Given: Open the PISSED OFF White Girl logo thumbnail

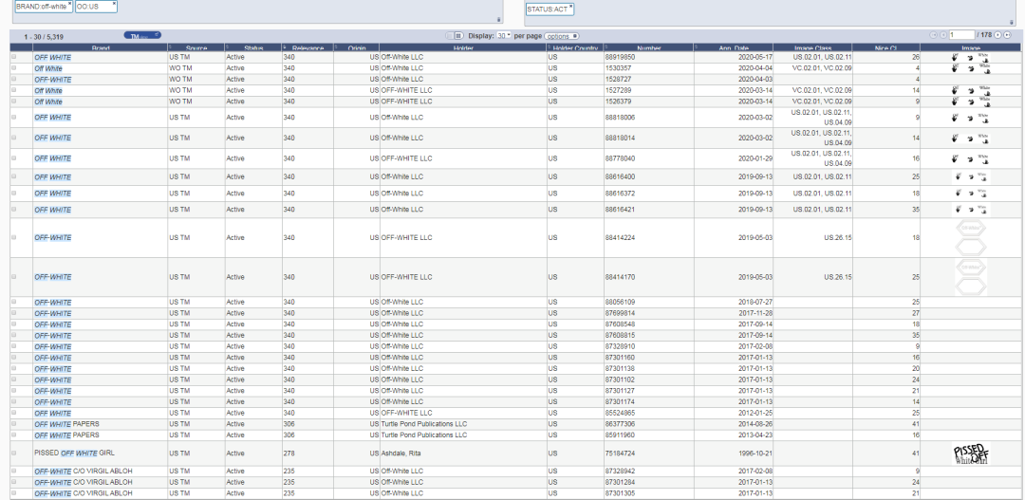Looking at the screenshot, I should [x=970, y=454].
